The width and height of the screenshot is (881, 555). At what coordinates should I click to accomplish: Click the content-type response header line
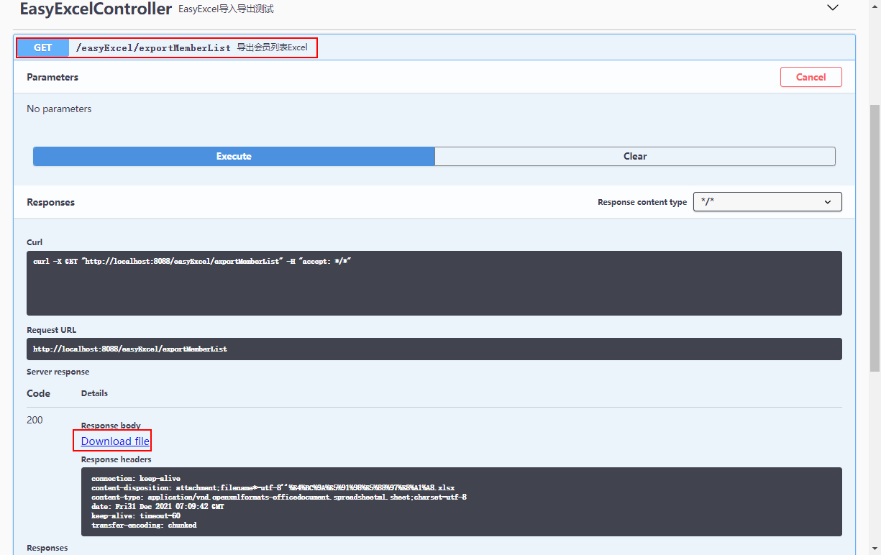(279, 497)
